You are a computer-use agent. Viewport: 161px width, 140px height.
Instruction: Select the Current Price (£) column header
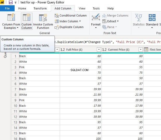tap(123, 50)
